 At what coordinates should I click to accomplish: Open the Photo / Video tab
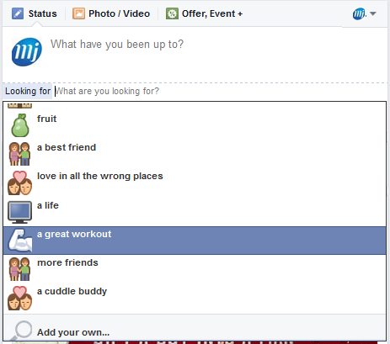[x=111, y=13]
